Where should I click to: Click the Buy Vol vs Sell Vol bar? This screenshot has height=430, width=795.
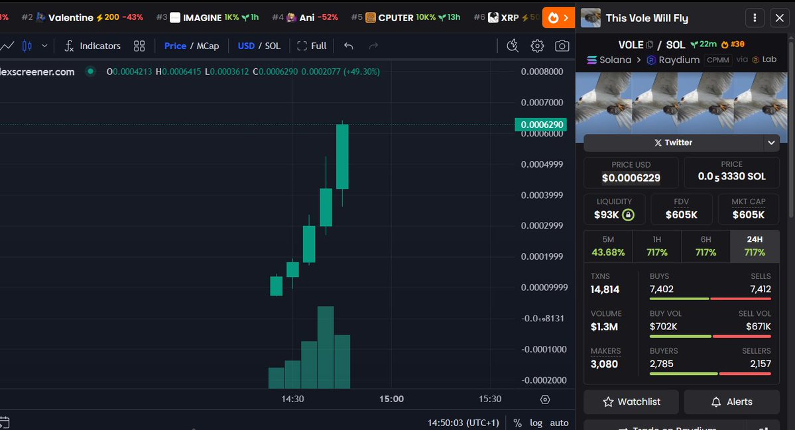click(x=710, y=337)
